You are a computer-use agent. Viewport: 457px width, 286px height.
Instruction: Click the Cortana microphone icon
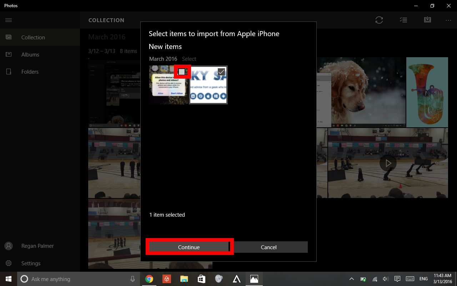132,279
